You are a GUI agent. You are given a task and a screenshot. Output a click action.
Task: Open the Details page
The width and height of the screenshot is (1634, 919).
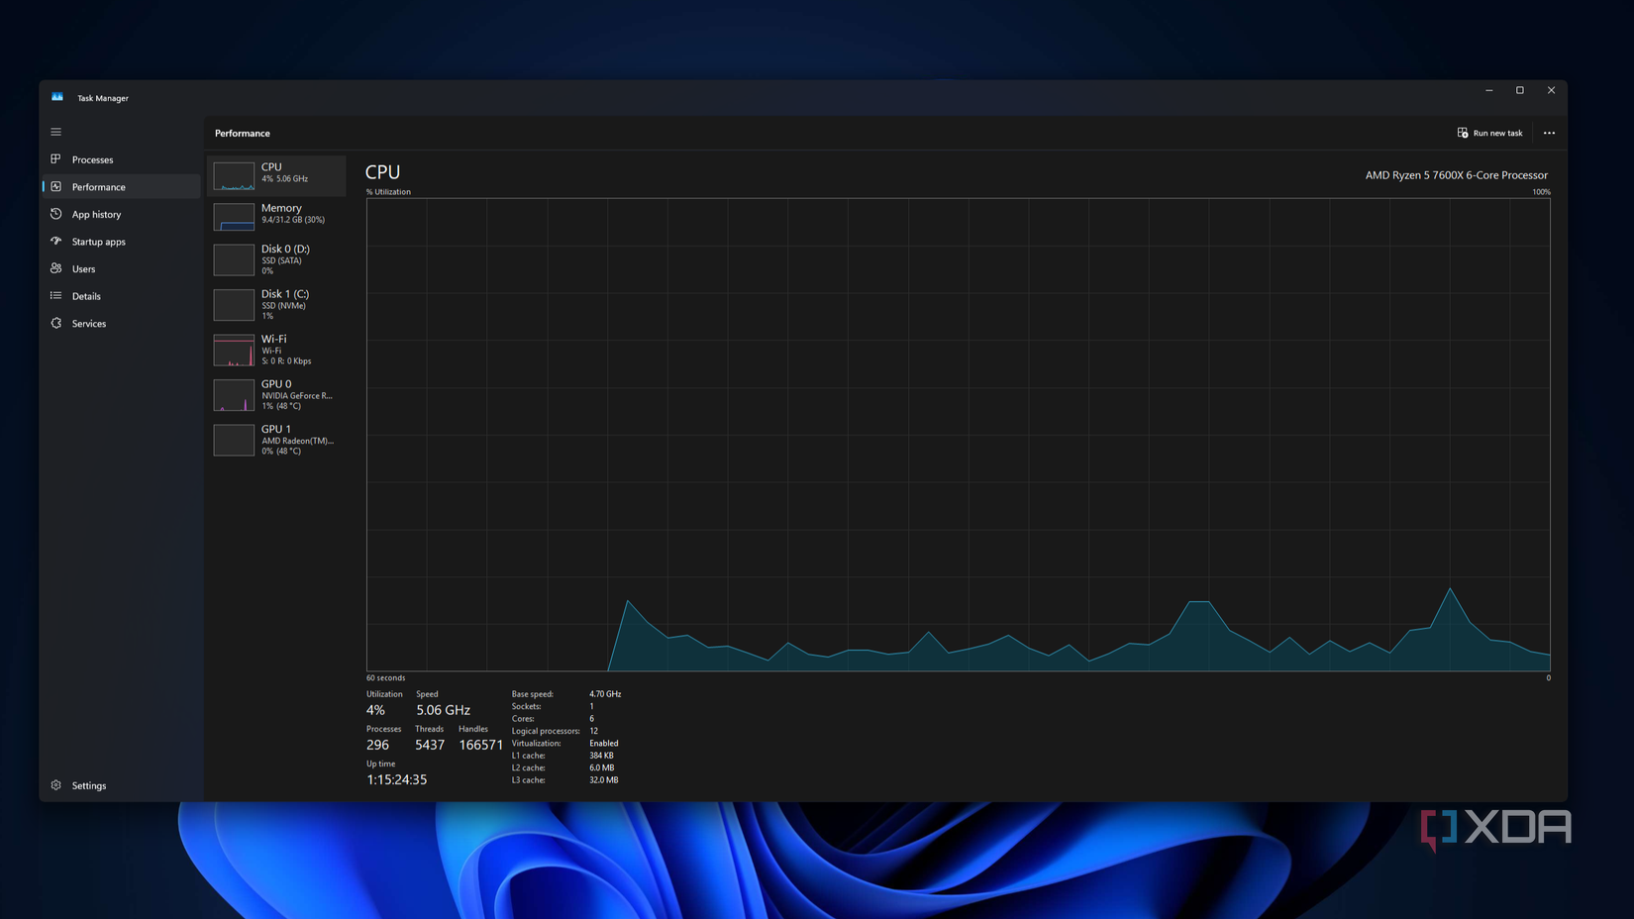[122, 296]
